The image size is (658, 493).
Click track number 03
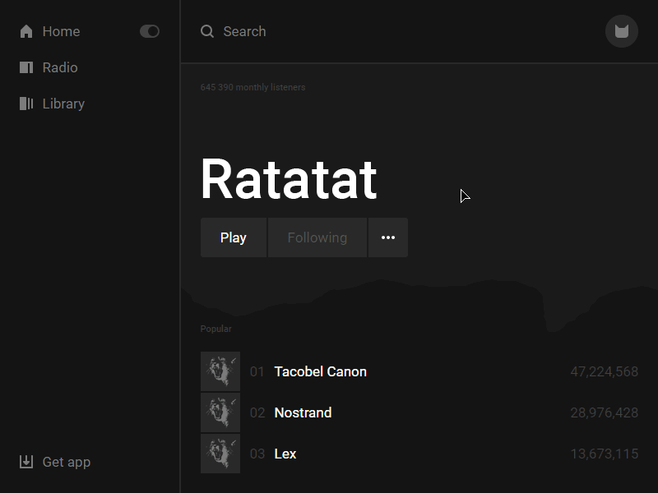(257, 454)
